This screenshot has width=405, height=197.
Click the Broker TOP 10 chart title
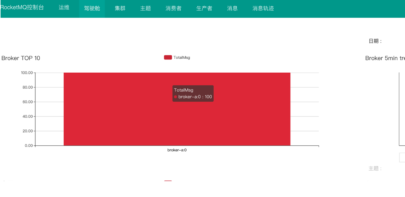pyautogui.click(x=21, y=58)
